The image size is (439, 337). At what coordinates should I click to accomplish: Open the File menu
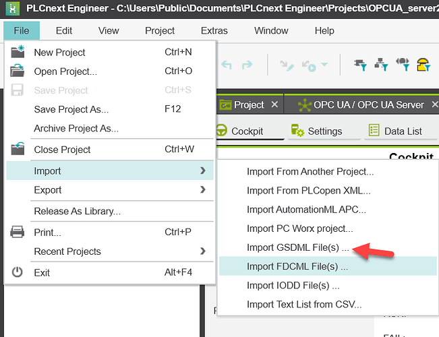tap(22, 30)
